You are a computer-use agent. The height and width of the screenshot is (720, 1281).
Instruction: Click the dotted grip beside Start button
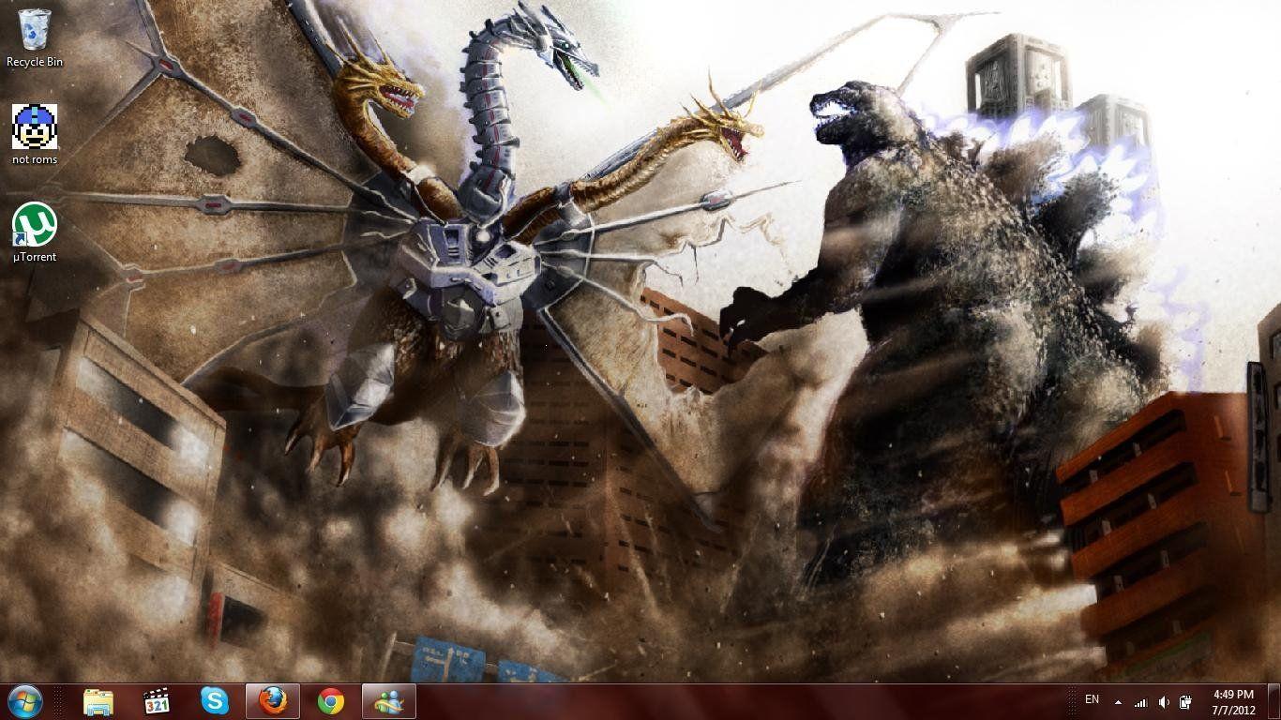click(61, 701)
